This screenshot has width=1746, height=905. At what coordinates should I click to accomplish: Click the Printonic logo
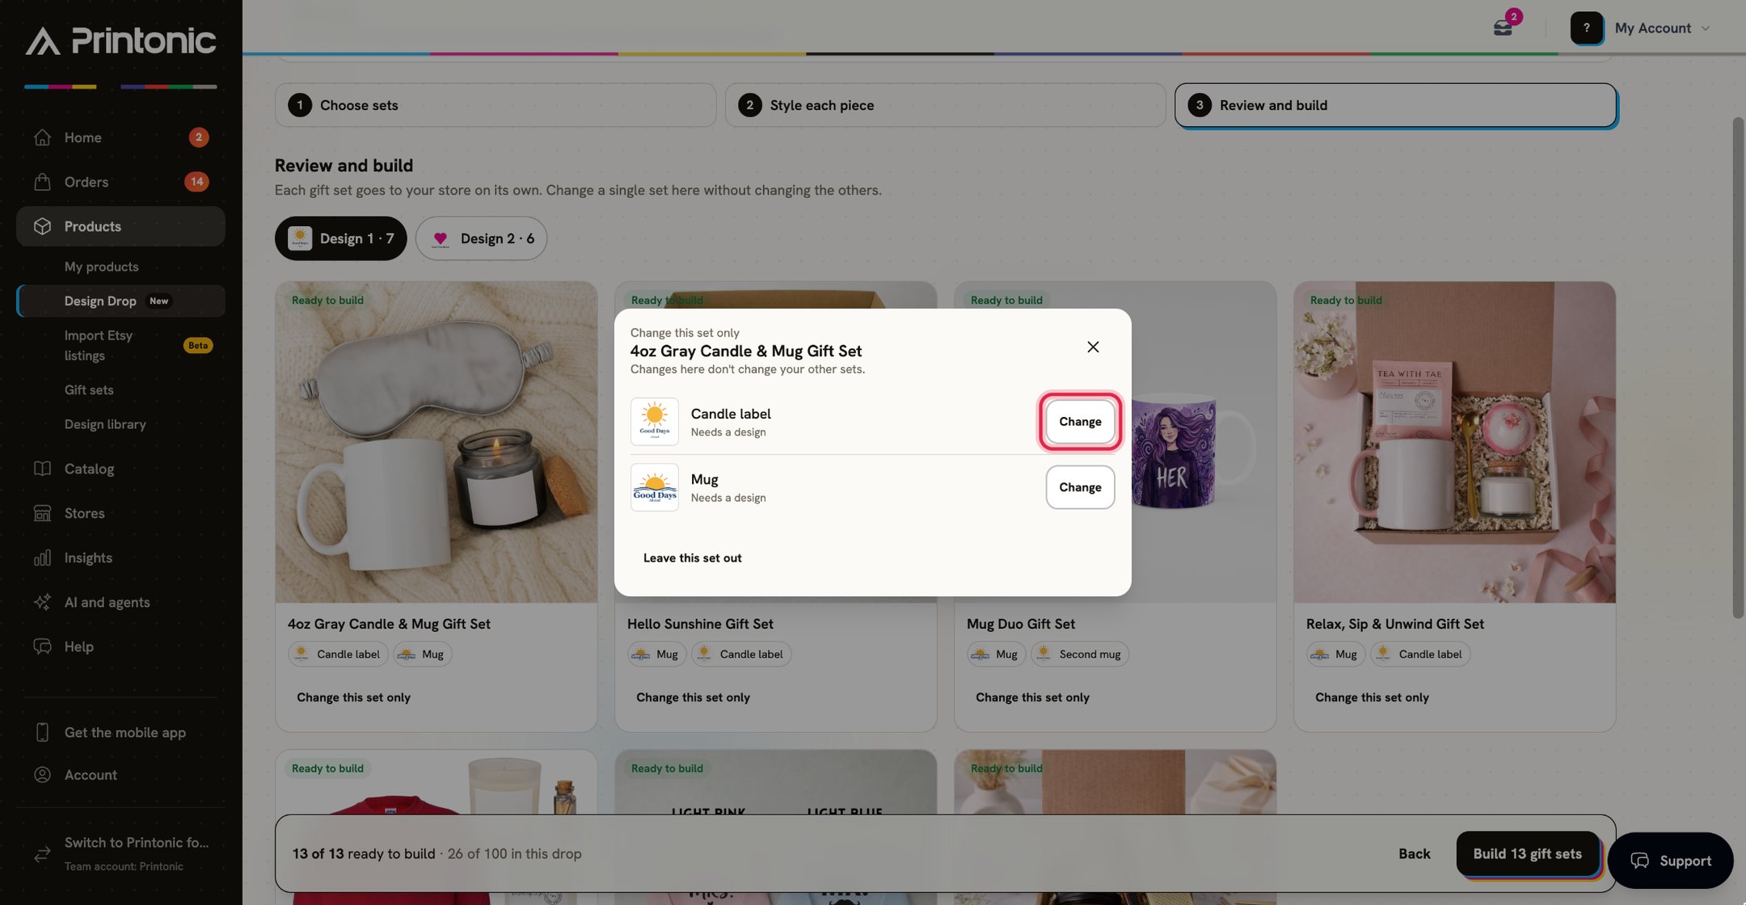(x=120, y=40)
